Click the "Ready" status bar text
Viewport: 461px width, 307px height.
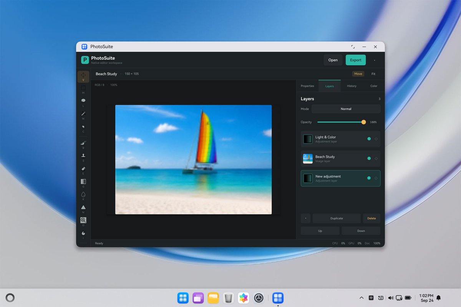tap(99, 243)
